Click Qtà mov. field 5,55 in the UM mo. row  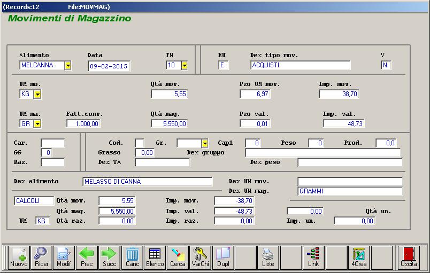(169, 94)
